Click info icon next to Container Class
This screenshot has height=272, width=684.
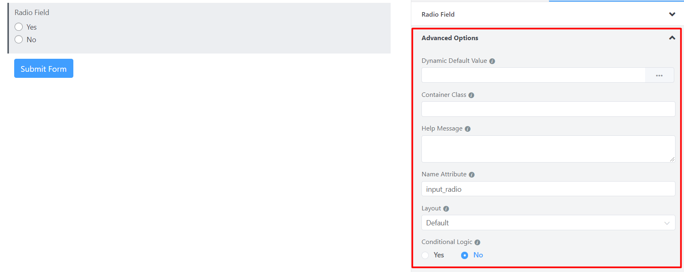point(471,95)
